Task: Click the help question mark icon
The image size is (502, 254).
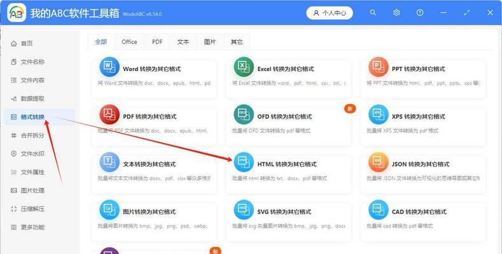Action: coord(420,13)
